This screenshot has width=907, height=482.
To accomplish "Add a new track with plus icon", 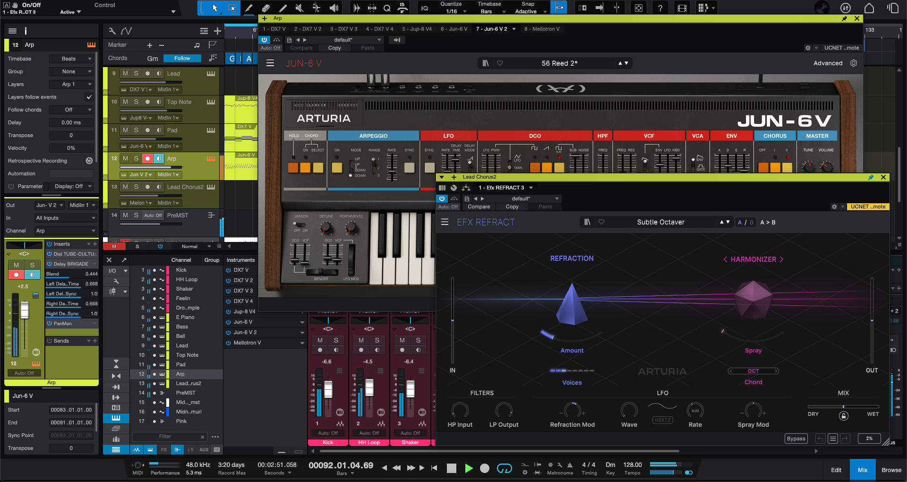I will click(x=217, y=31).
